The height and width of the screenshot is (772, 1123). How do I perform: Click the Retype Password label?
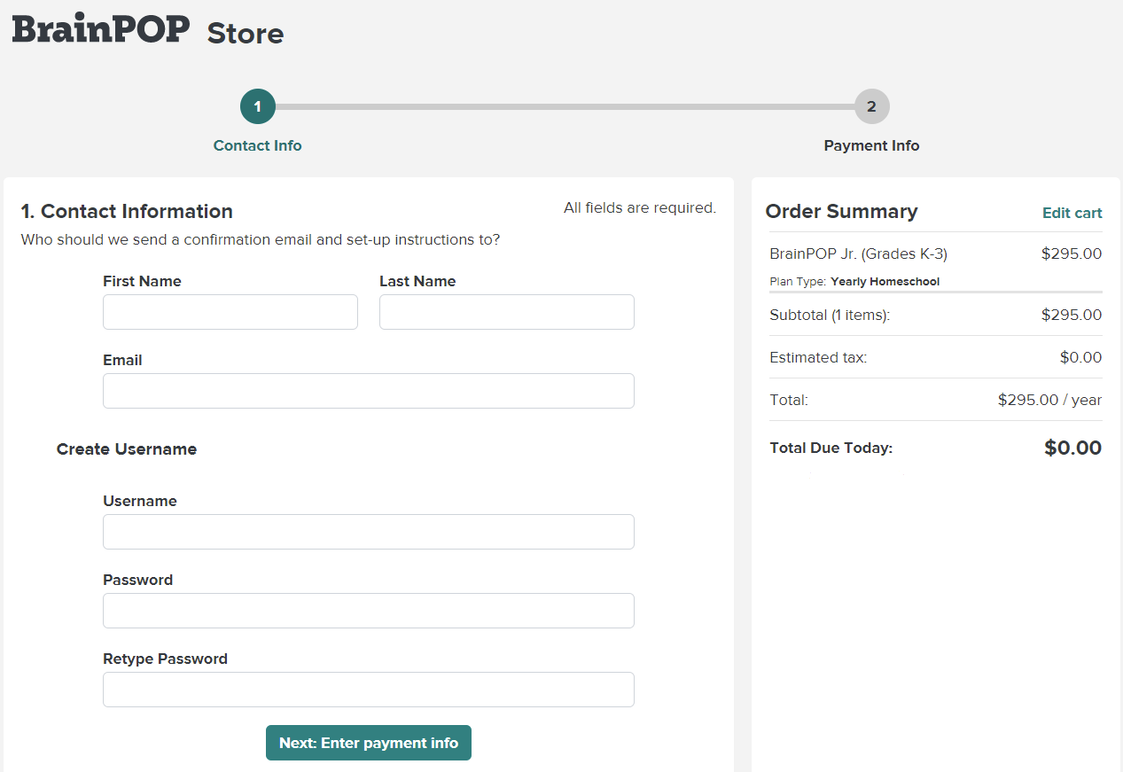(x=165, y=659)
